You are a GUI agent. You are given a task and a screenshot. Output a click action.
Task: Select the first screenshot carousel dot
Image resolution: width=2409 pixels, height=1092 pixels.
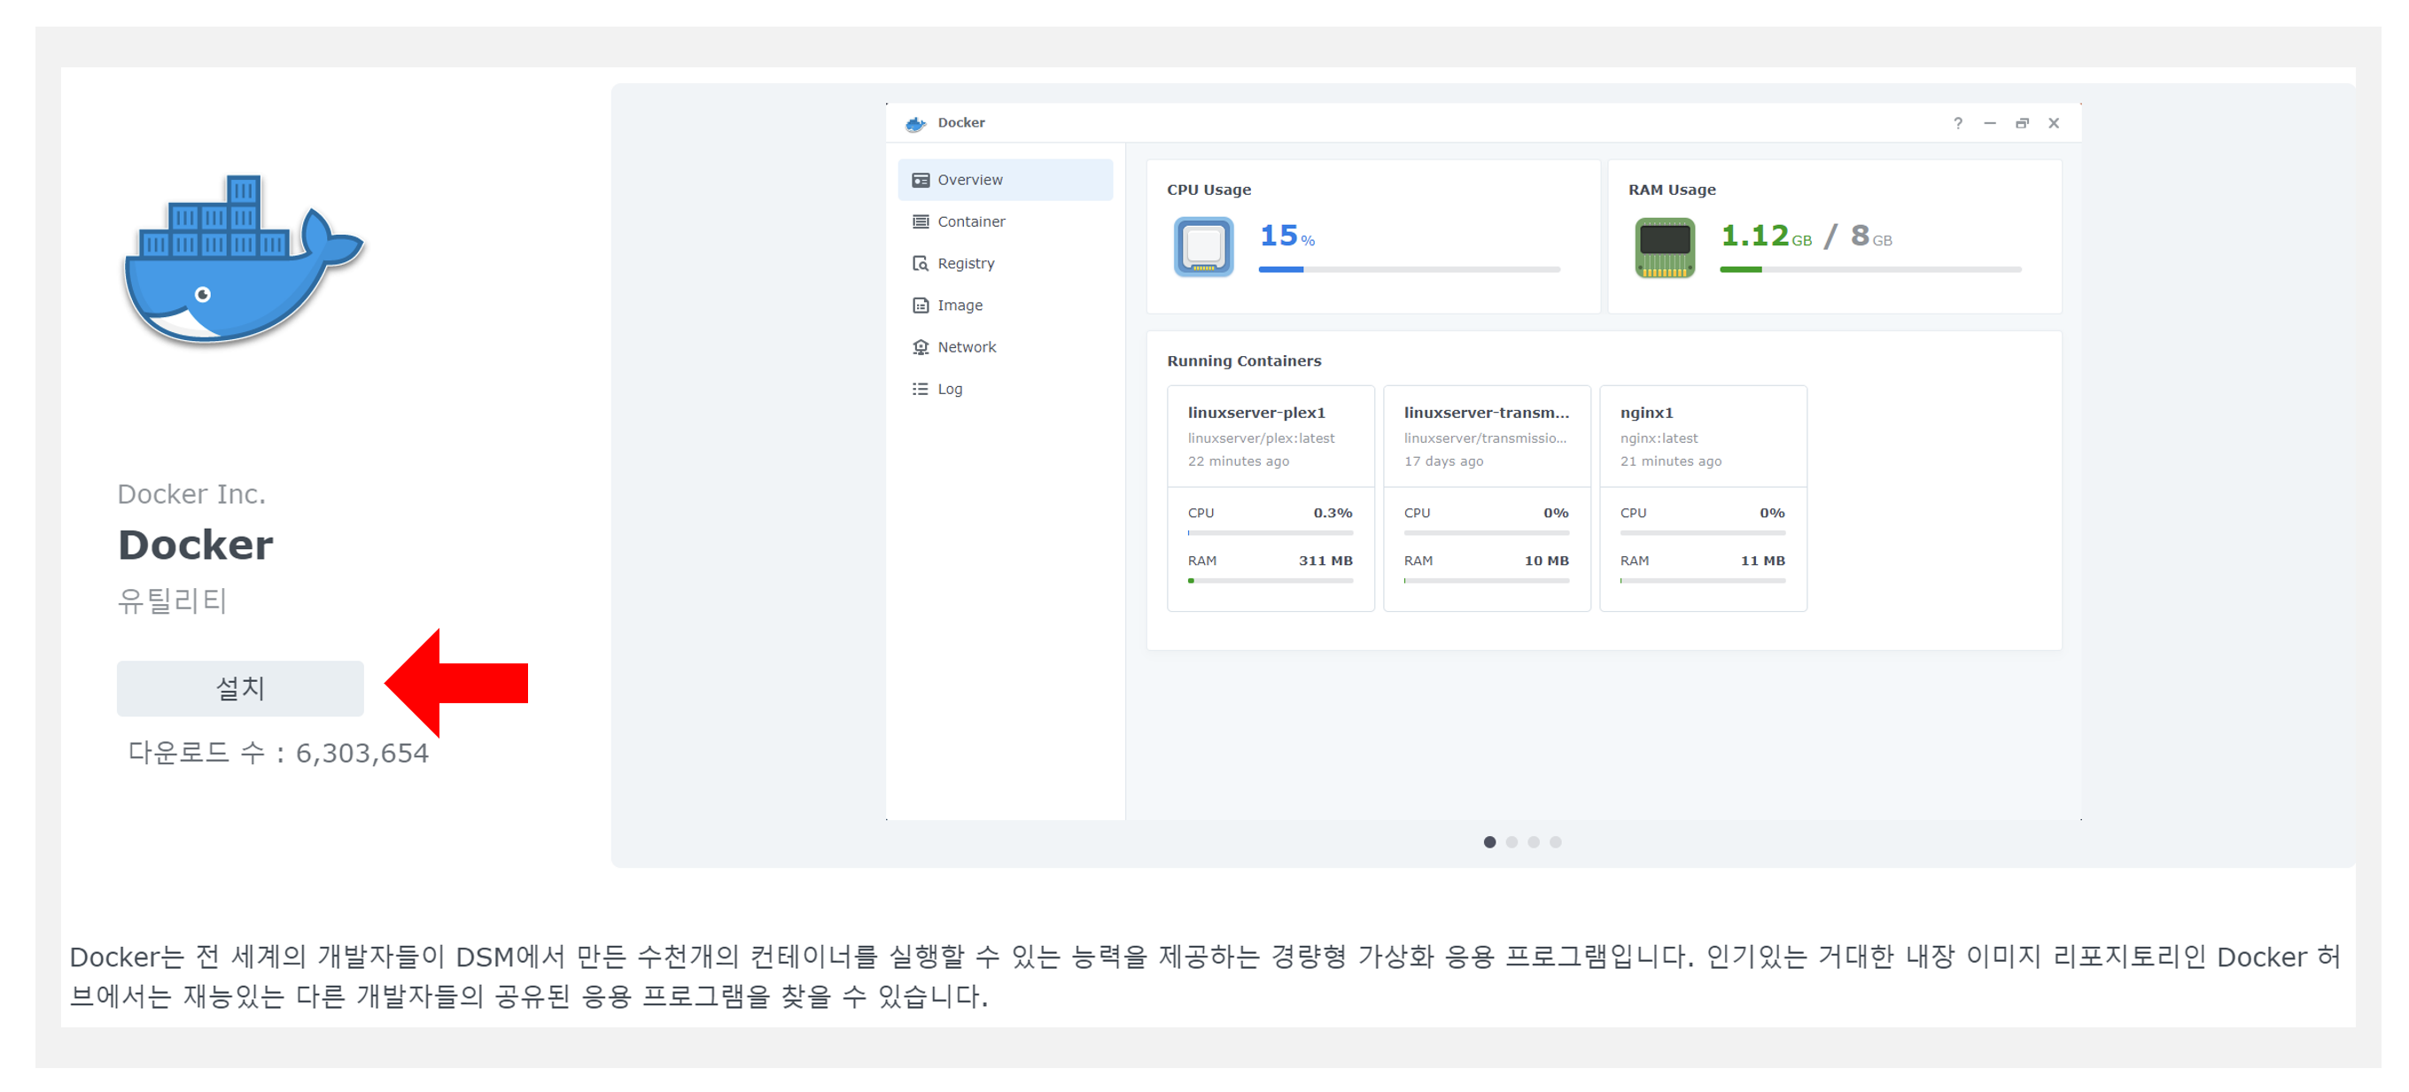(1489, 842)
